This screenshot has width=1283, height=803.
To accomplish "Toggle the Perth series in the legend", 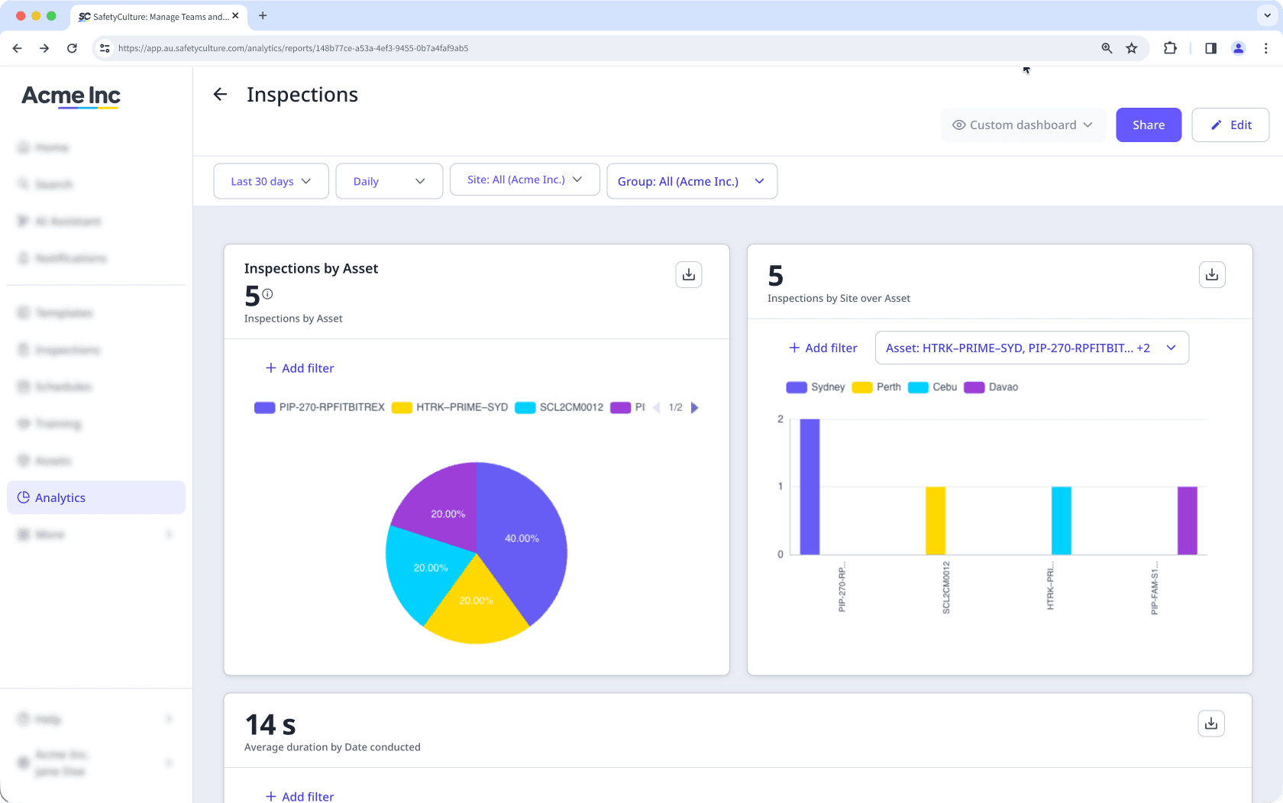I will (x=876, y=387).
